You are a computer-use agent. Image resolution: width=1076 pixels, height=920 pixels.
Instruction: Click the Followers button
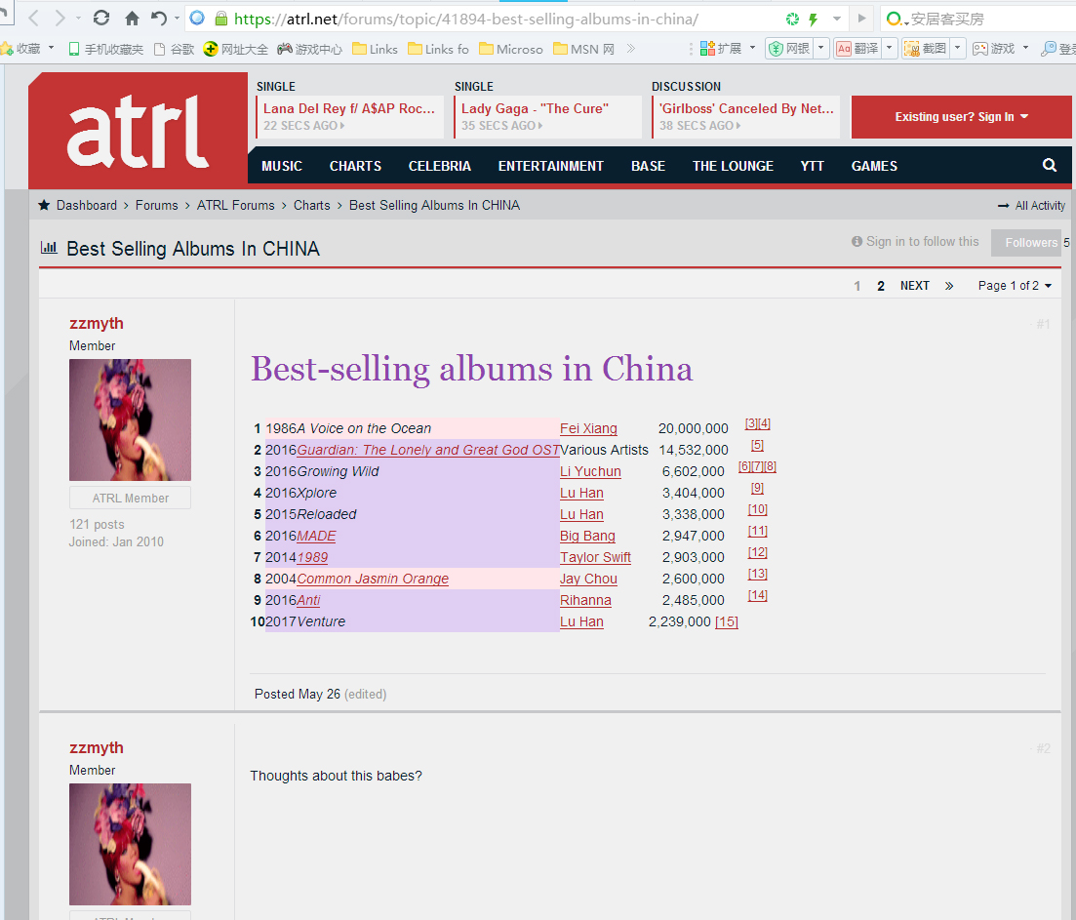coord(1030,243)
